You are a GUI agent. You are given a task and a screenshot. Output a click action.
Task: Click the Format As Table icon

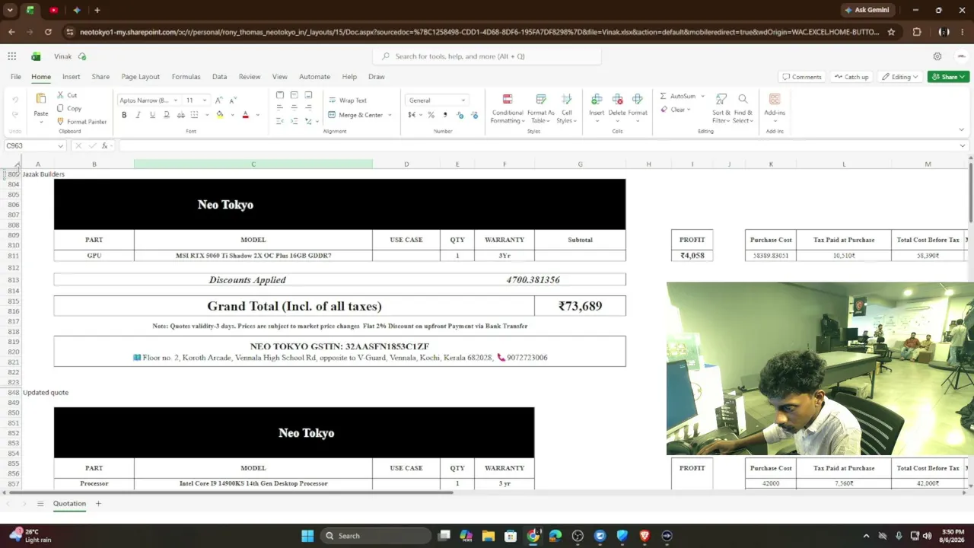[x=541, y=99]
